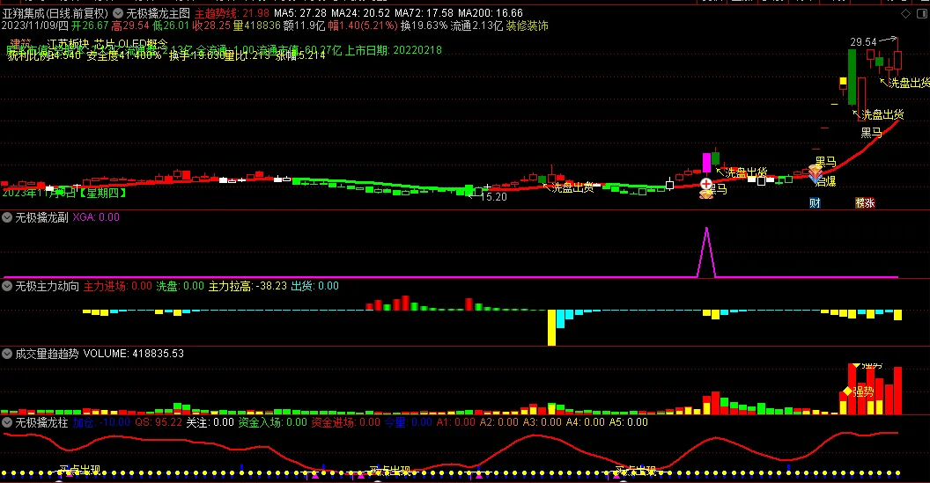Open the 无极主力动向 indicator dropdown arrow
930x483 pixels.
[7, 286]
